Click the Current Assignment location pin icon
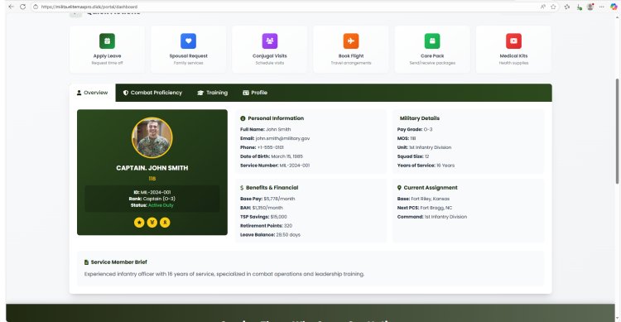The width and height of the screenshot is (621, 322). coord(399,188)
